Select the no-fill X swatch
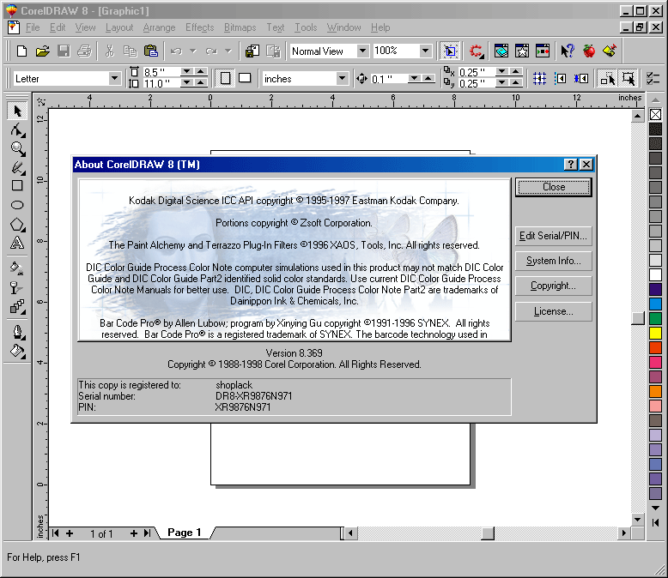Image resolution: width=668 pixels, height=578 pixels. [x=655, y=115]
